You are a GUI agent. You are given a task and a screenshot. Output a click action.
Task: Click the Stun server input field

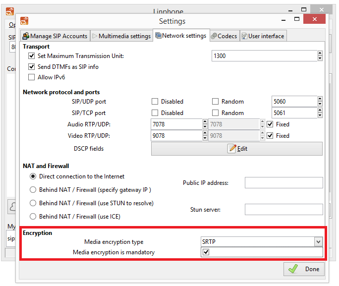(x=283, y=210)
